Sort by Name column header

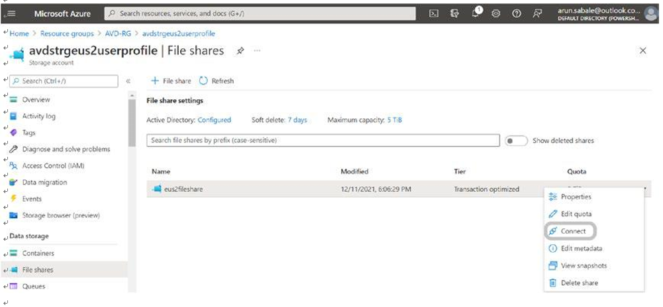[x=161, y=171]
